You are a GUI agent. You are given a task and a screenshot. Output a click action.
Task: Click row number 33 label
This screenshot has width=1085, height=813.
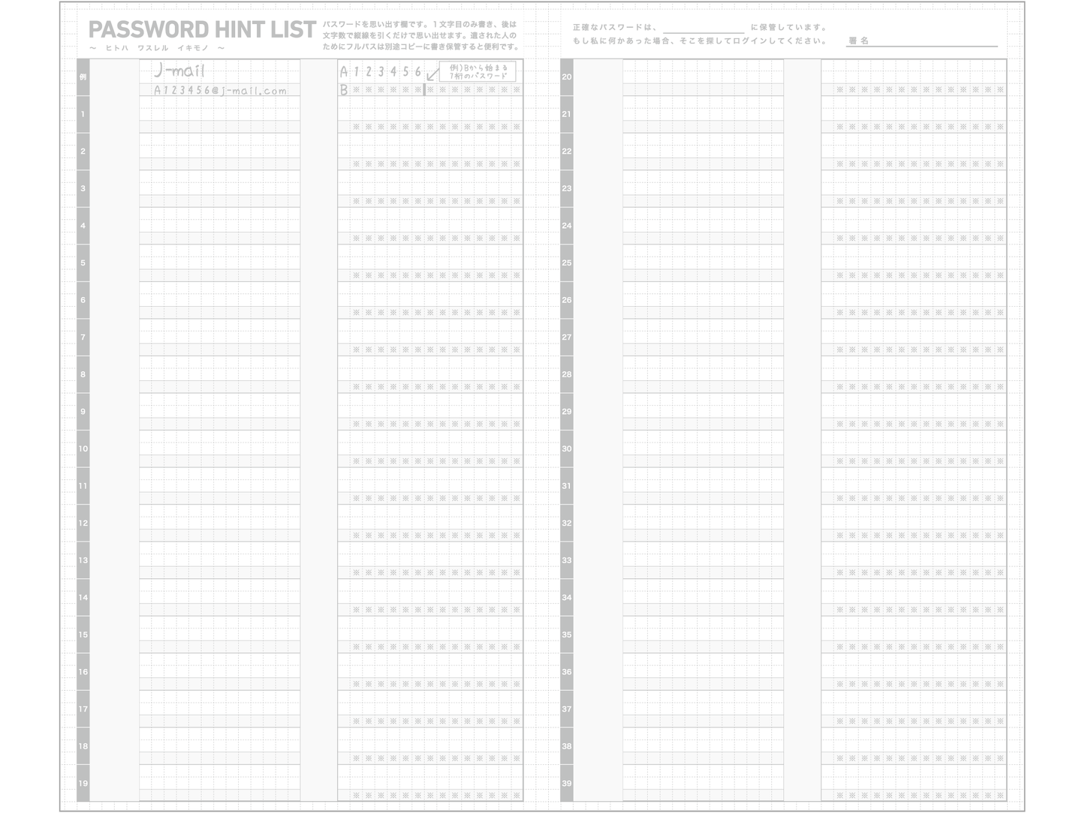[x=567, y=560]
